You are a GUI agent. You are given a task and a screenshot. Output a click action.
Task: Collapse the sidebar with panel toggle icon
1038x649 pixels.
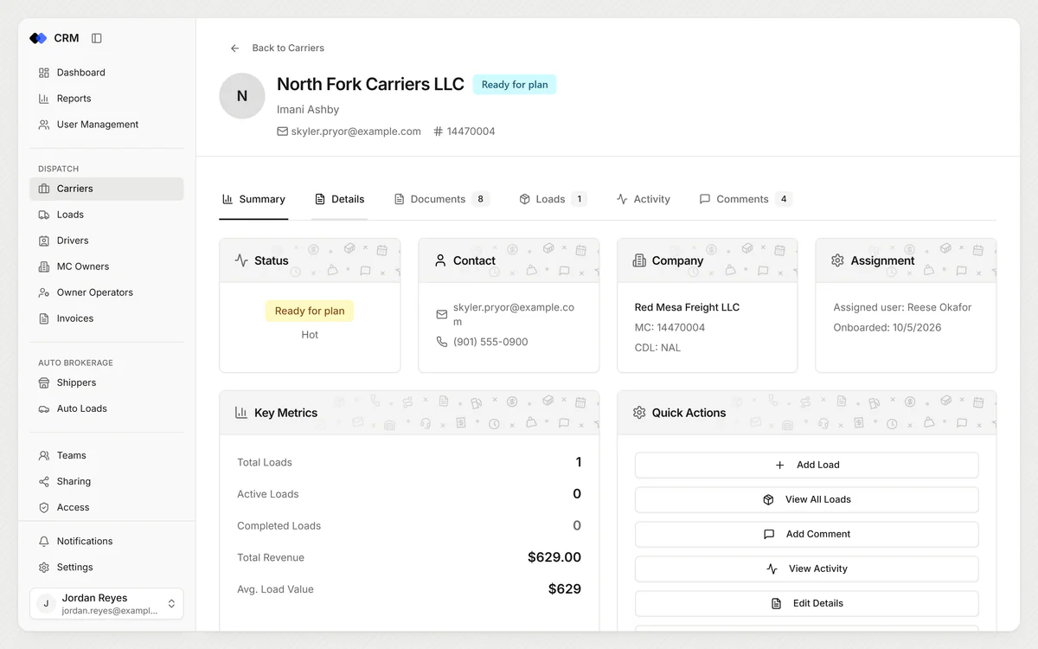(x=97, y=38)
